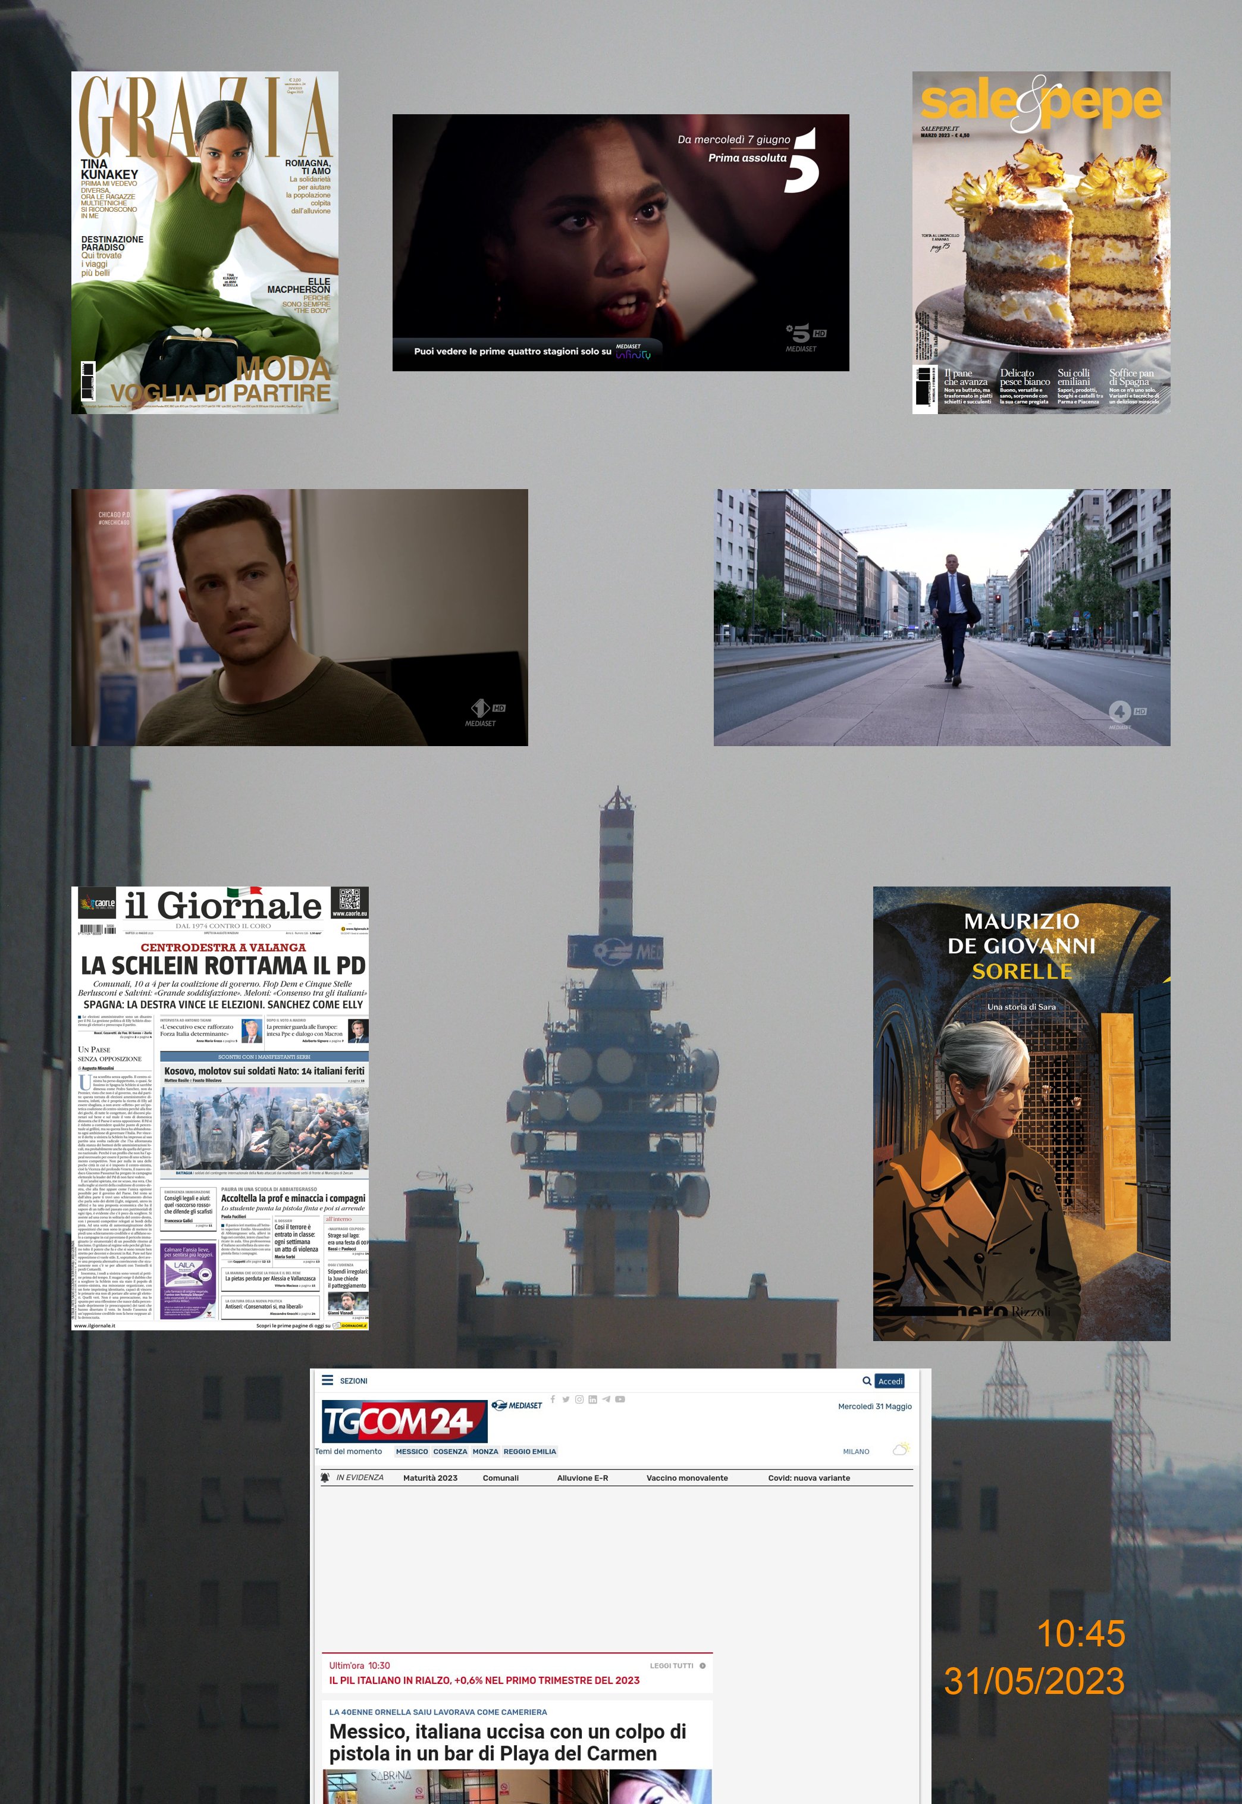
Task: Open the Grazia magazine cover thumbnail
Action: pyautogui.click(x=205, y=242)
